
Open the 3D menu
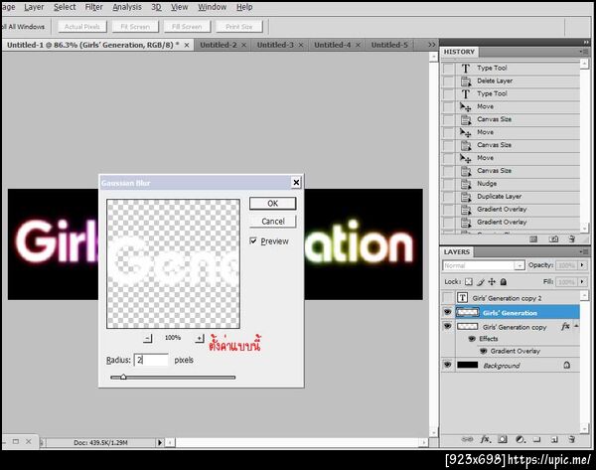point(156,7)
